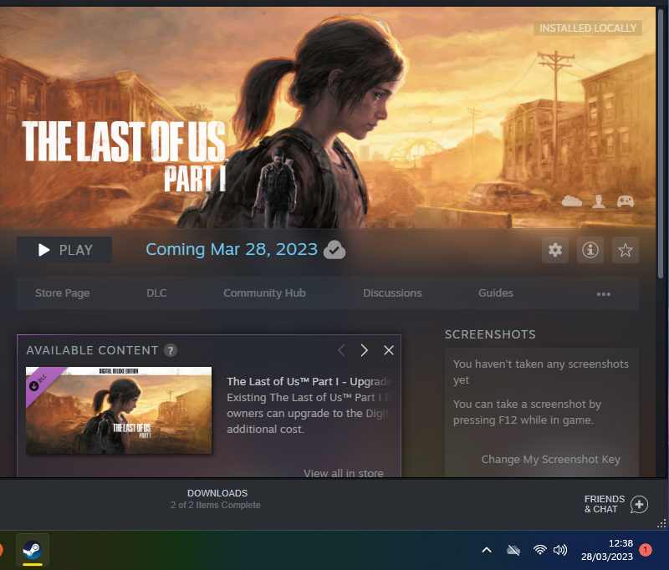Open Wi-Fi network tray icon
669x570 pixels.
tap(539, 550)
